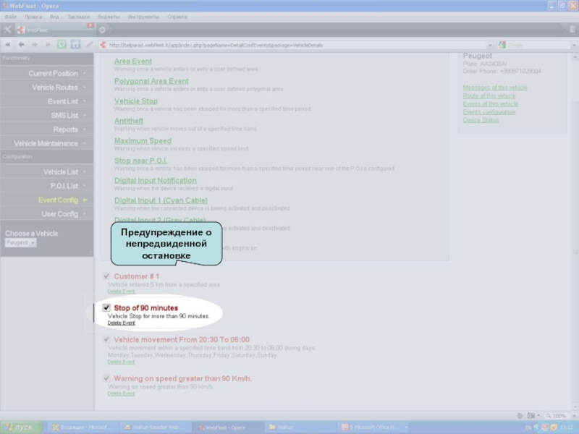Open the Antitheft event link
Viewport: 579px width, 434px height.
[x=129, y=121]
